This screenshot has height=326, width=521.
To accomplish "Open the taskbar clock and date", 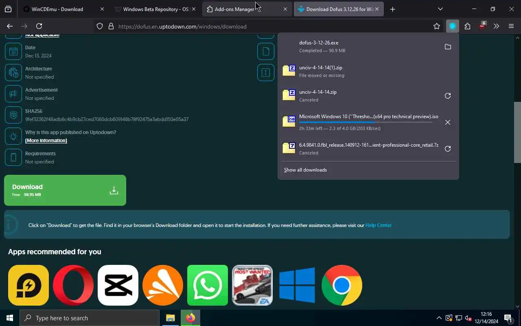I will point(486,318).
